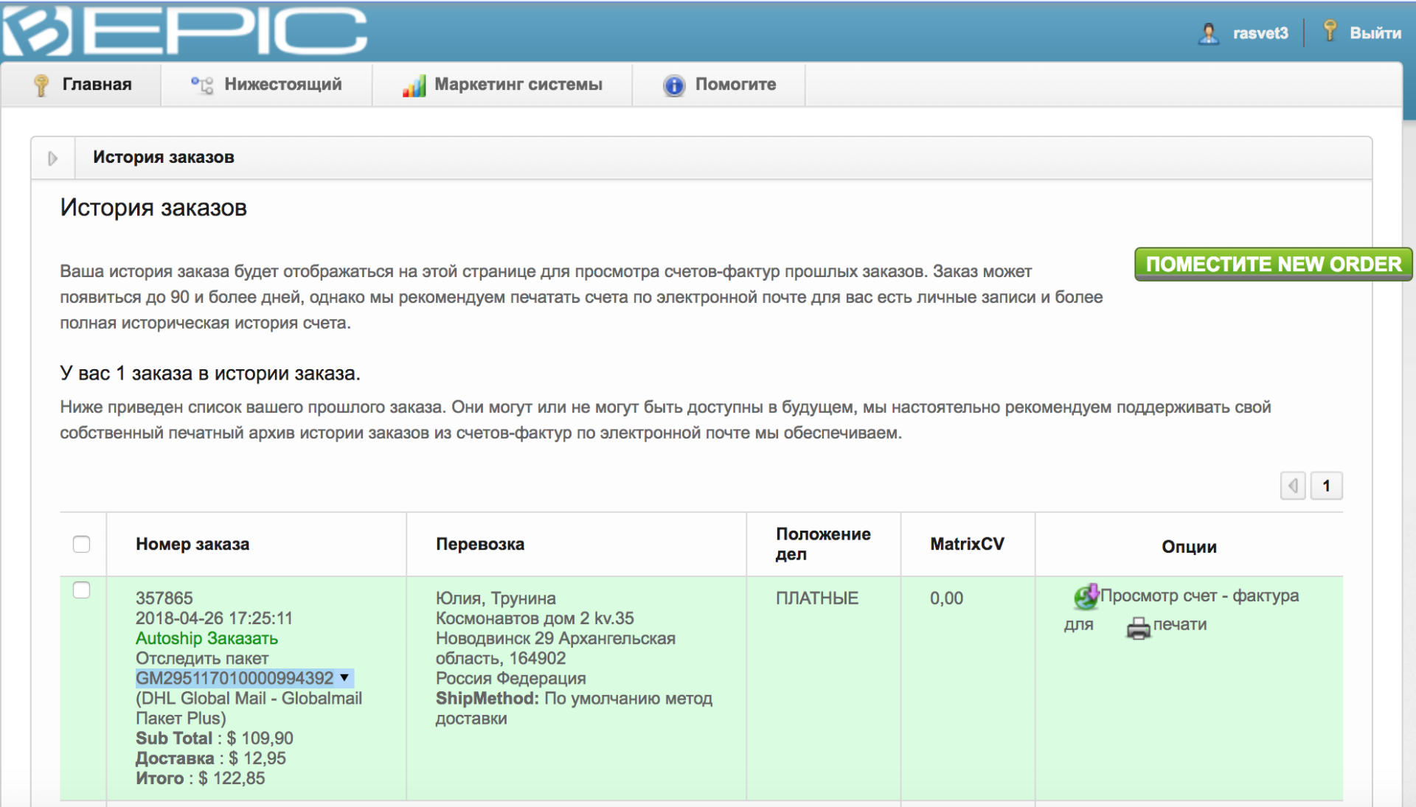Expand the История заказов panel arrow
Viewport: 1416px width, 807px height.
[x=52, y=158]
